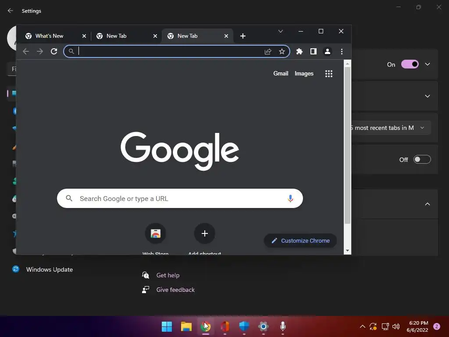Open network tray icon

click(x=385, y=326)
